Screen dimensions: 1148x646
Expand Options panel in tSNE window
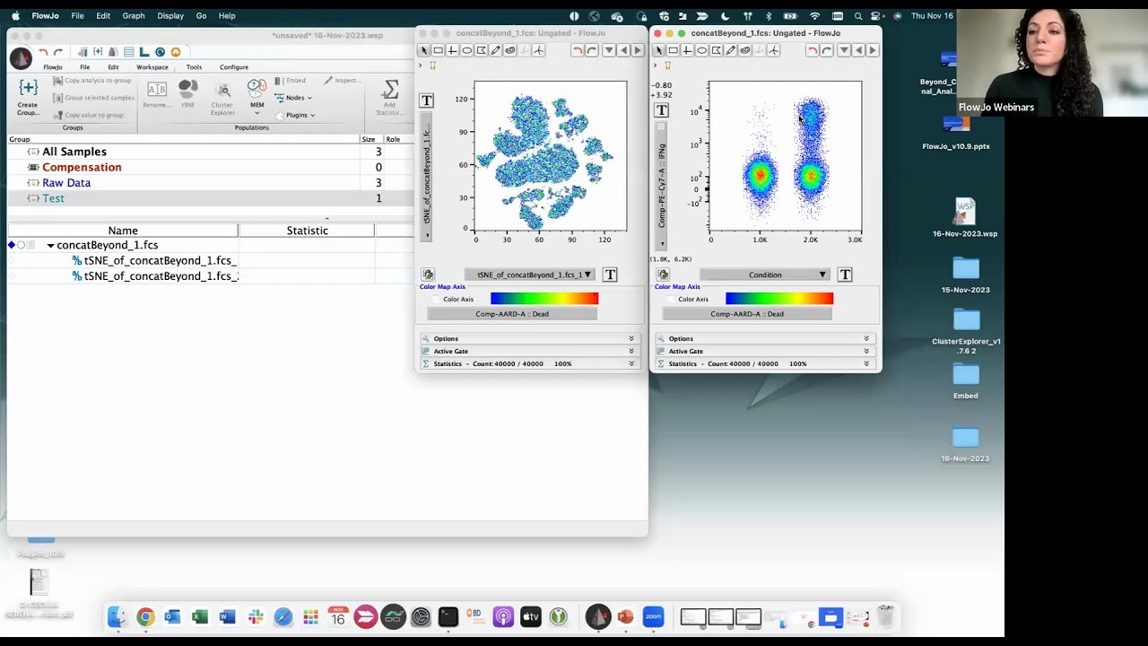click(529, 338)
